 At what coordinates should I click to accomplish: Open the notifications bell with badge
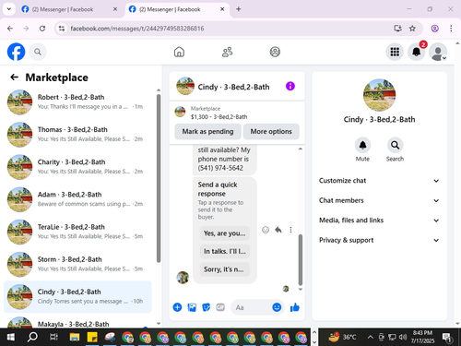click(x=417, y=52)
